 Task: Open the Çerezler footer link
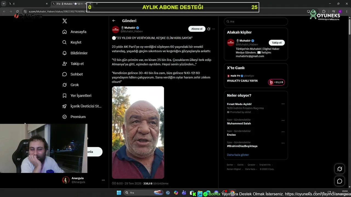[x=251, y=165]
